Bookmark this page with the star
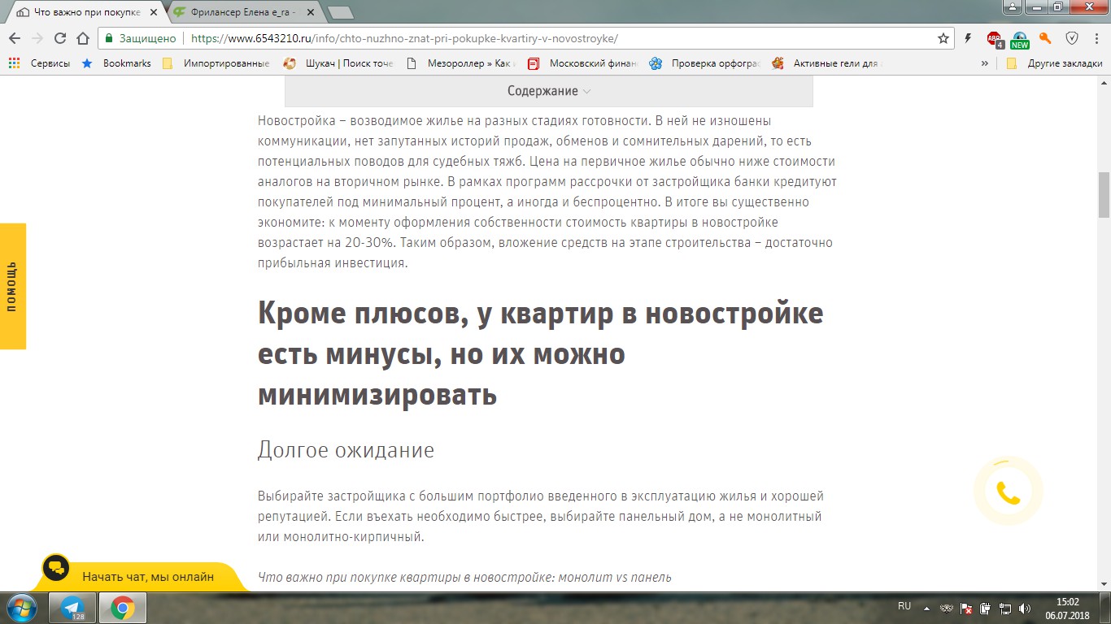Screen dimensions: 1111x624 coord(943,38)
